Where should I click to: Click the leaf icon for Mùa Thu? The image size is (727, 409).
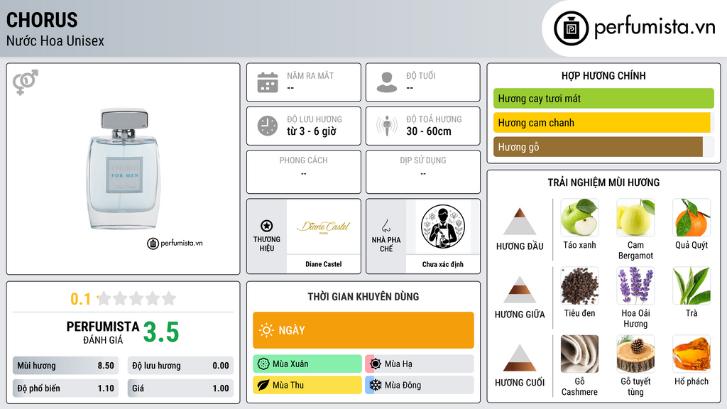point(263,385)
